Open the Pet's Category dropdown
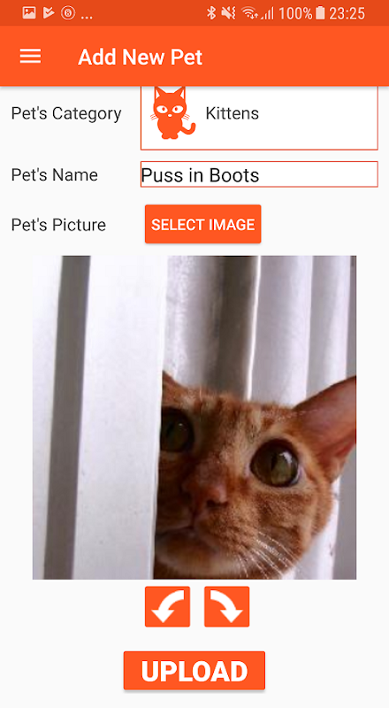This screenshot has height=708, width=389. click(259, 118)
